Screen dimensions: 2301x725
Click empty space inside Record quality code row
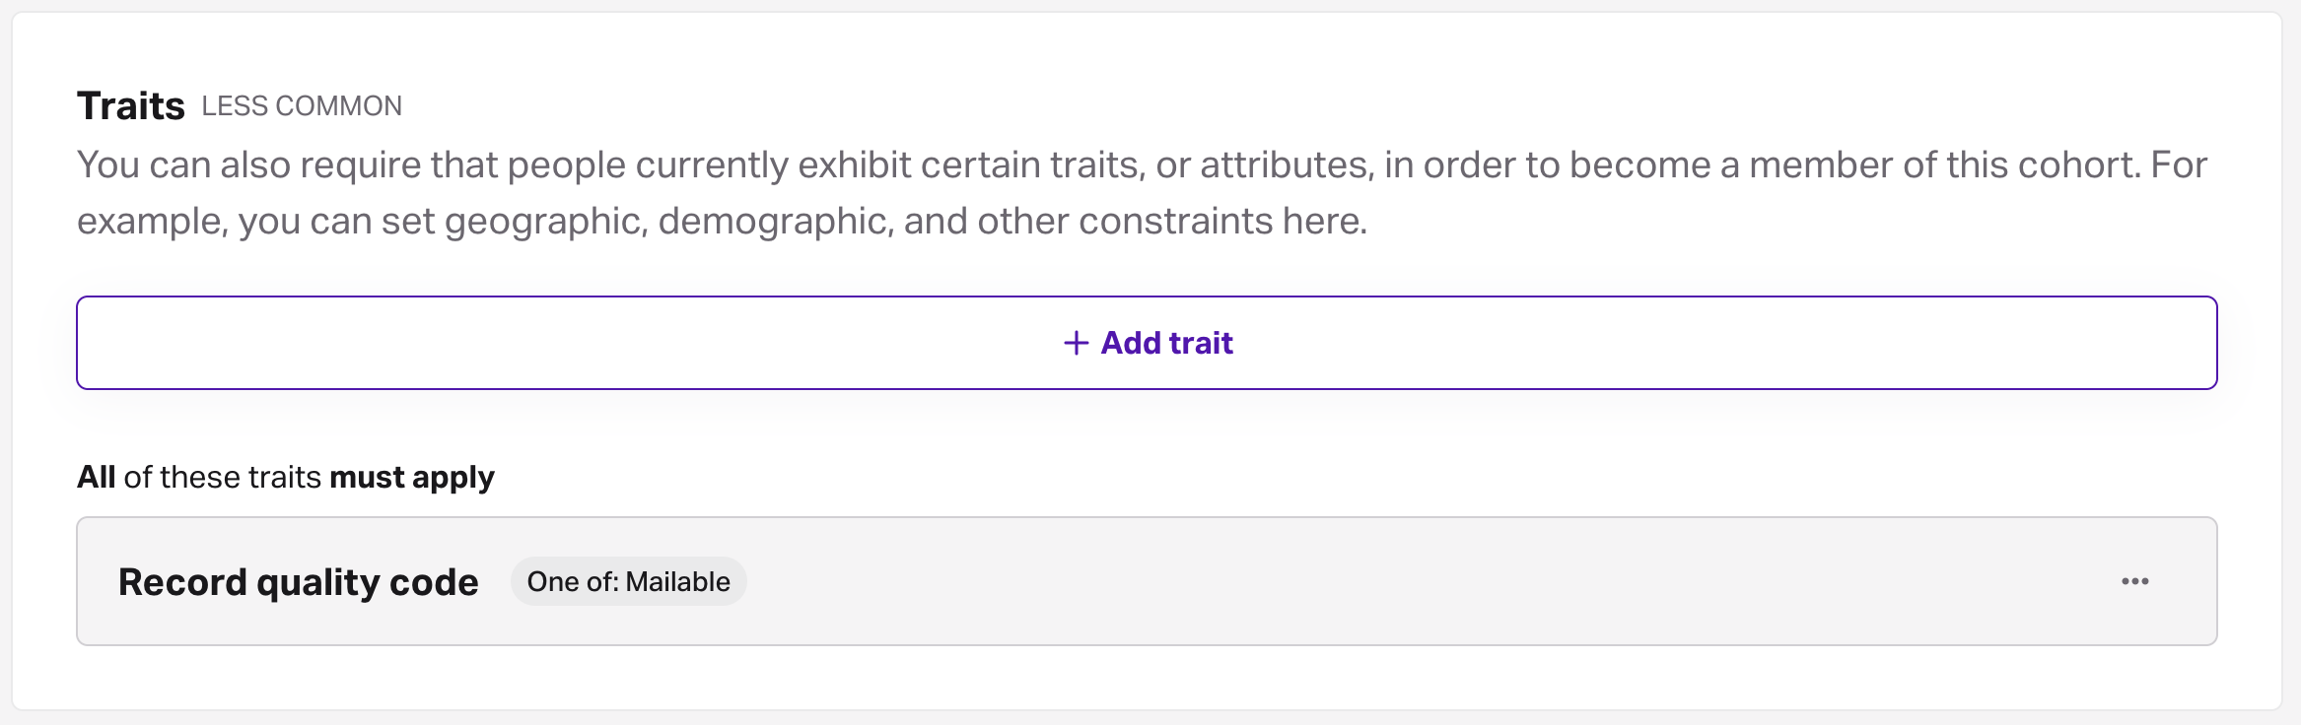pos(1380,581)
